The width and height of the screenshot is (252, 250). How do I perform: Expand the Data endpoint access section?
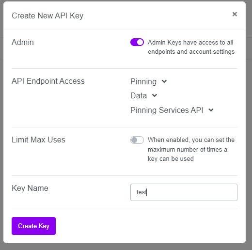coord(143,95)
